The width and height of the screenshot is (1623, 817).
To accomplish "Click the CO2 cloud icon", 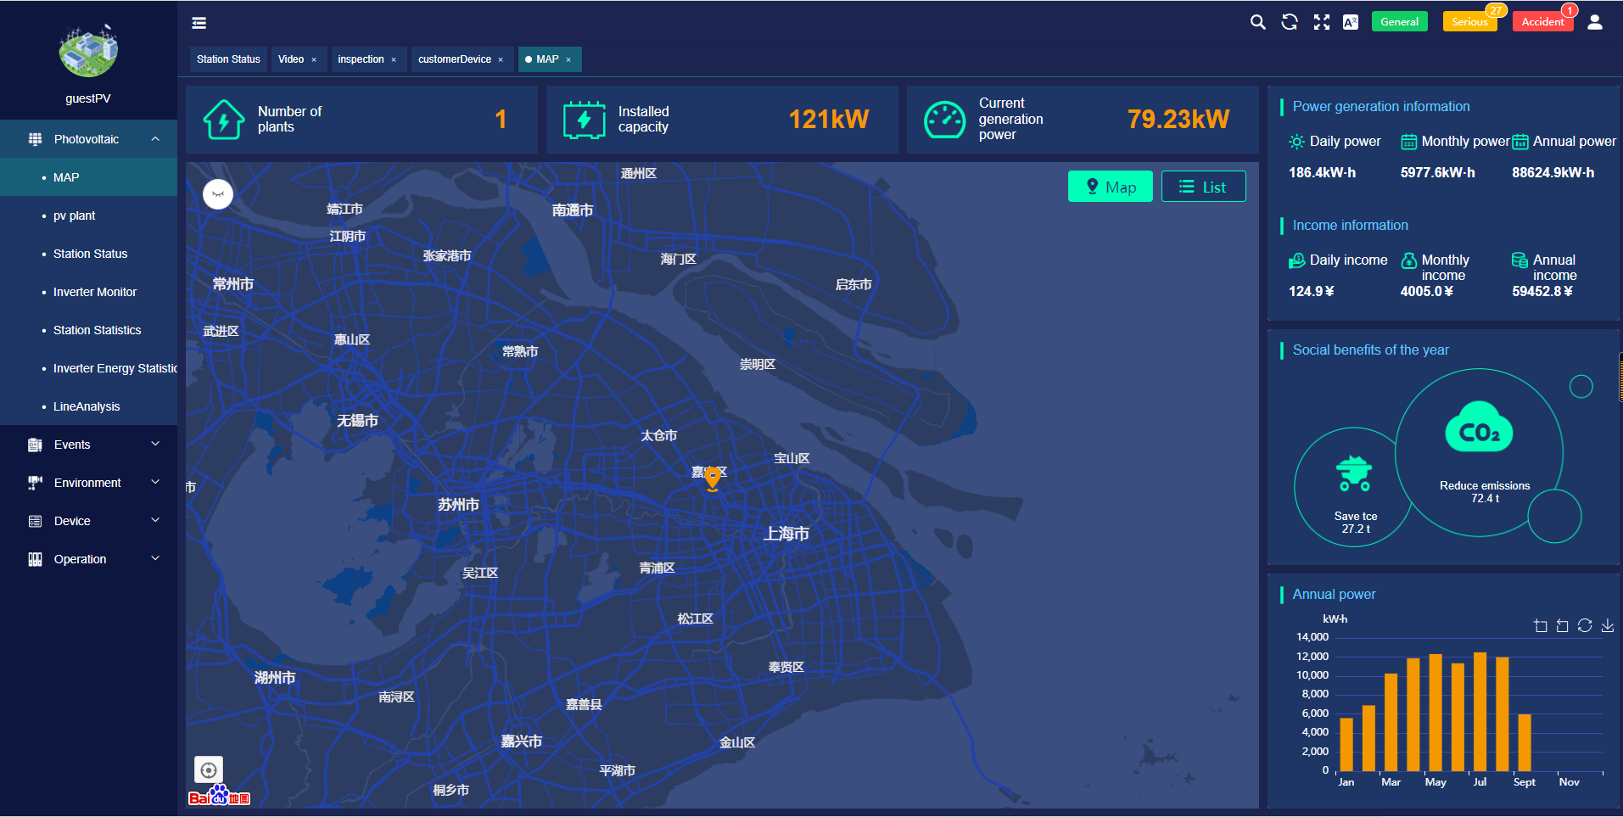I will tap(1479, 428).
